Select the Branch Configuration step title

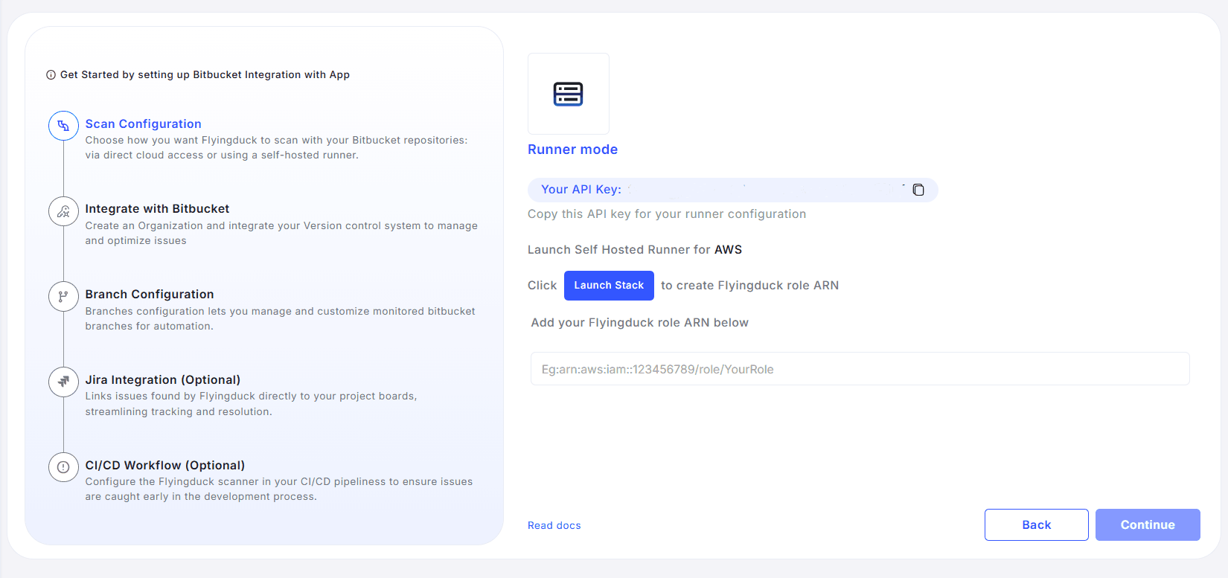click(x=149, y=295)
